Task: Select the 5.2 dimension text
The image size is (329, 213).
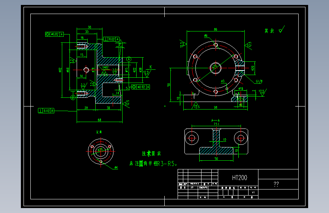Action: pos(128,88)
